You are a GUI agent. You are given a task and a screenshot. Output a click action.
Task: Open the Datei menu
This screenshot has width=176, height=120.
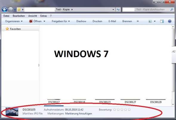[6, 16]
